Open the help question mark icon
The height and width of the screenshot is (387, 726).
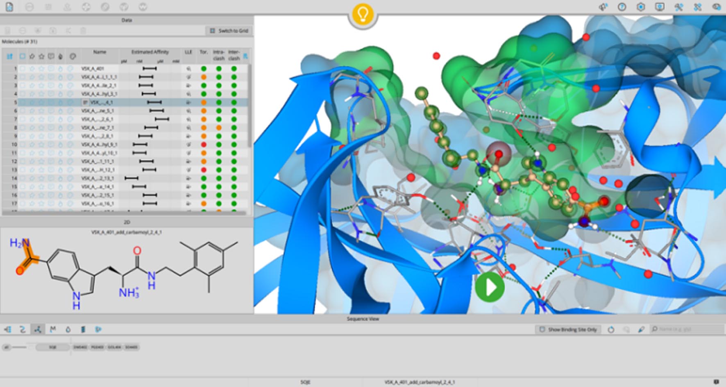pyautogui.click(x=622, y=7)
